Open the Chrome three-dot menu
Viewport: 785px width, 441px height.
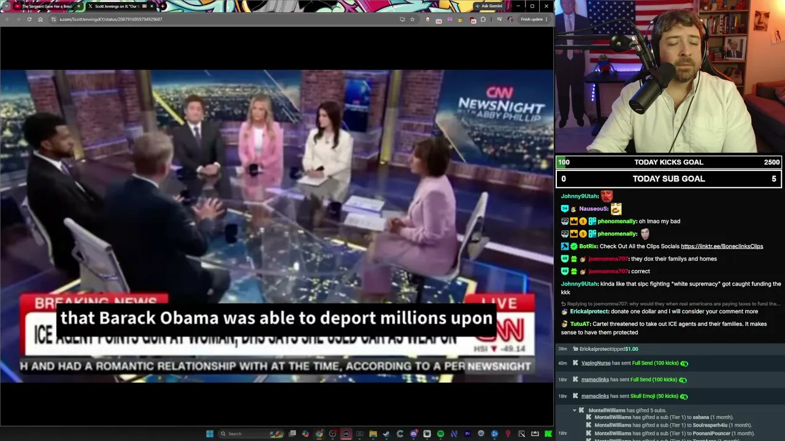click(546, 19)
